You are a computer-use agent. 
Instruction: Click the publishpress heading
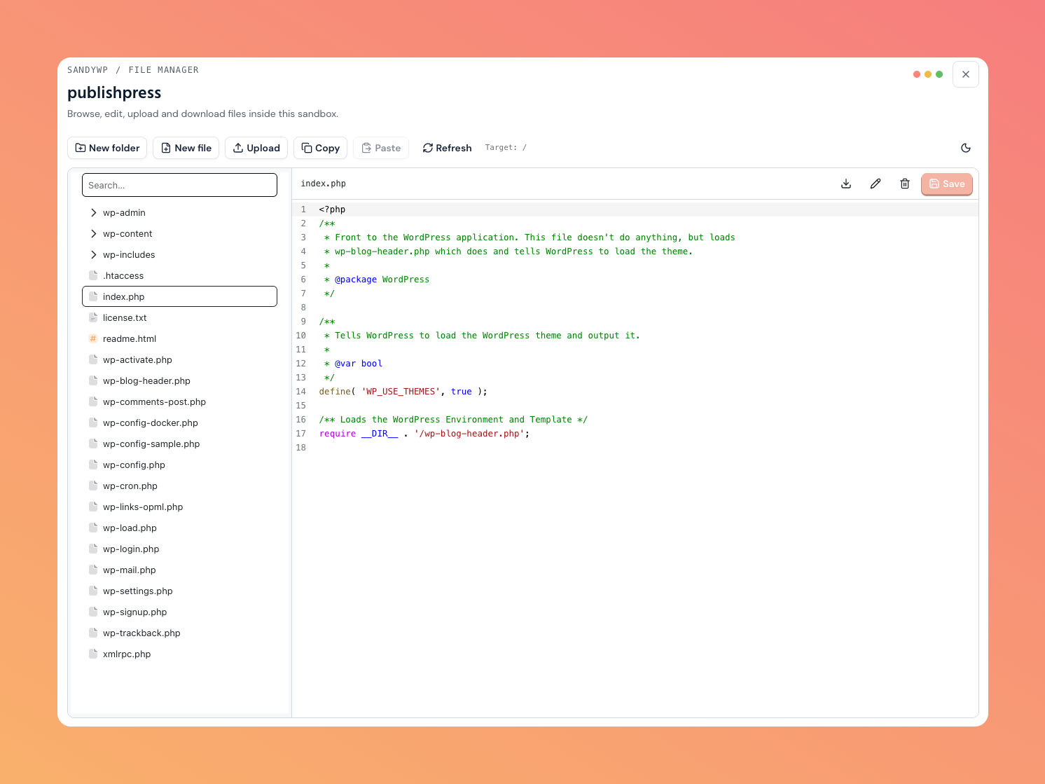click(x=114, y=92)
